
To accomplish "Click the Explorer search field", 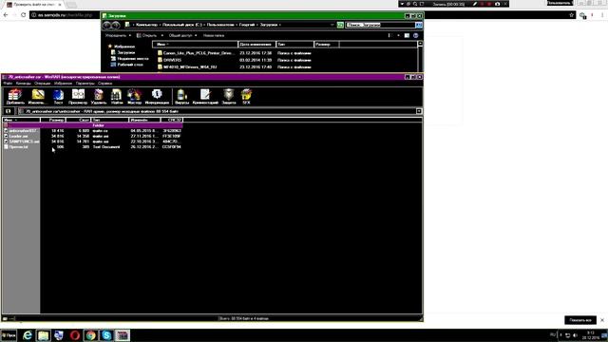I will [x=380, y=25].
